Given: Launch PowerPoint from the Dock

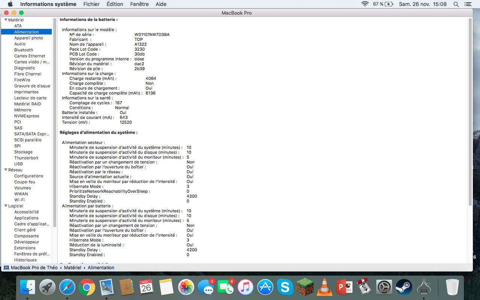Looking at the screenshot, I should 344,287.
